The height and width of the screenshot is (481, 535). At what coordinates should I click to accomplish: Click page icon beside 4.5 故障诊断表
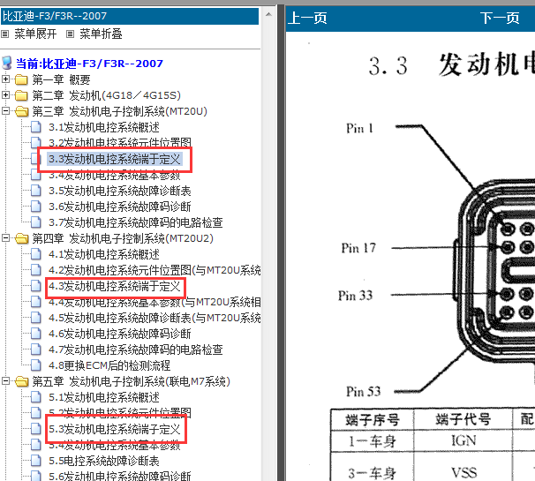pyautogui.click(x=36, y=317)
